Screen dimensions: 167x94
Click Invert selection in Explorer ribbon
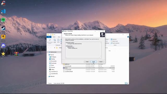pyautogui.click(x=115, y=43)
